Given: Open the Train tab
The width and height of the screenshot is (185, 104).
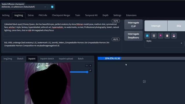Looking at the screenshot, I should [x=77, y=15].
